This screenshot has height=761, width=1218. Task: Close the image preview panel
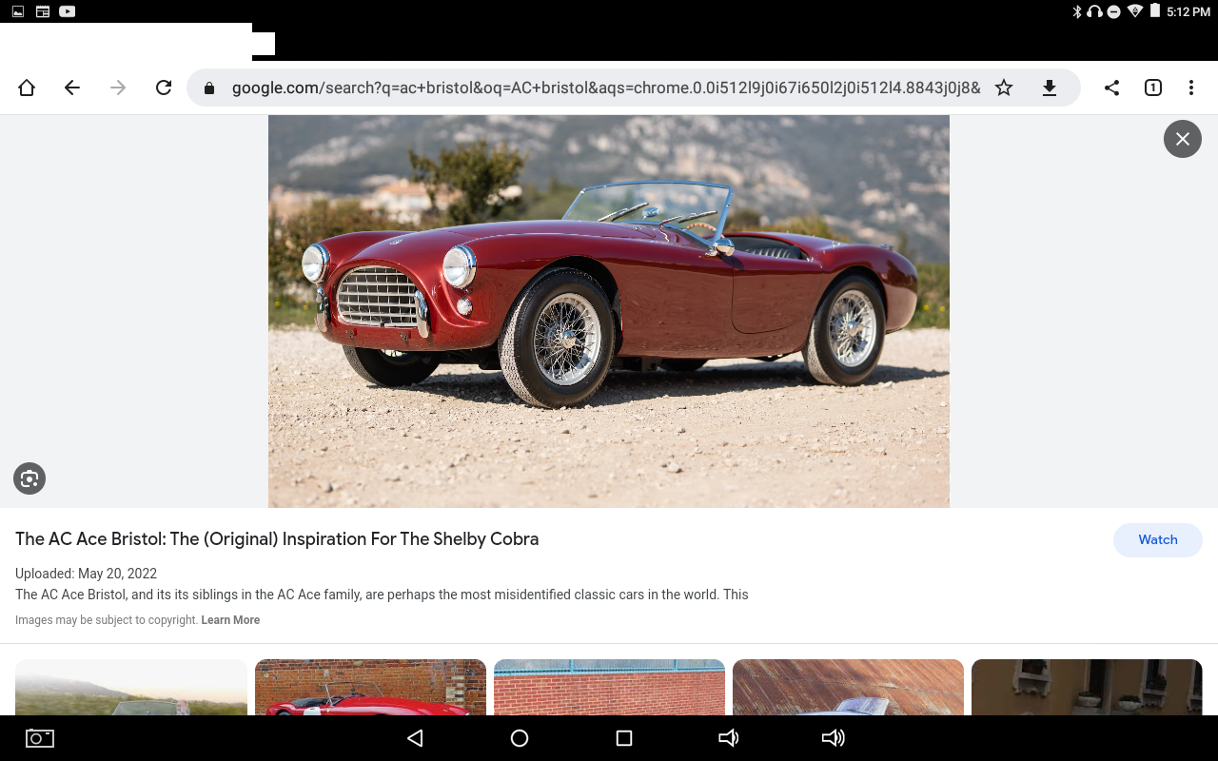pyautogui.click(x=1183, y=139)
